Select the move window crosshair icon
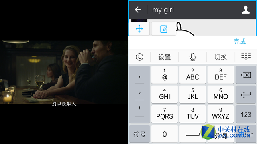 click(139, 29)
